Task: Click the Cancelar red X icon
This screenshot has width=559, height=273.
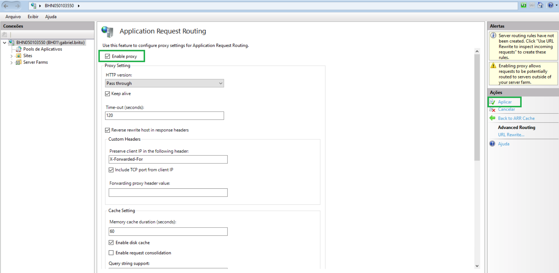Action: tap(492, 109)
